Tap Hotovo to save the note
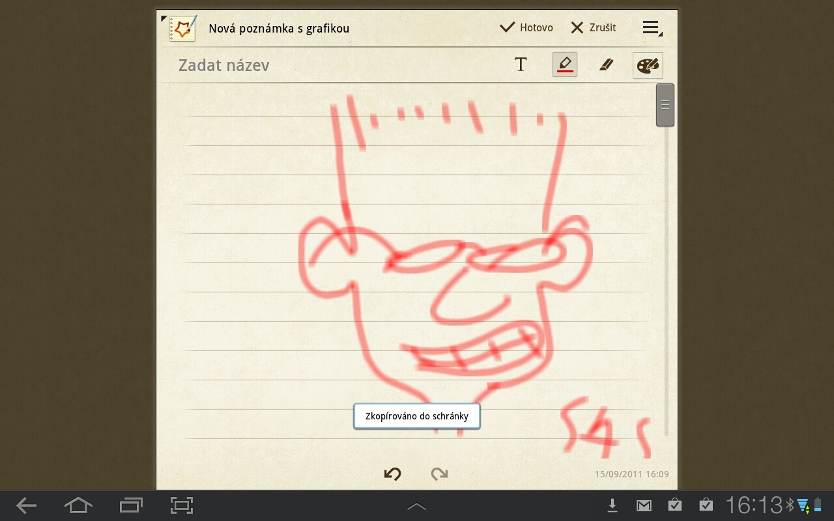 coord(526,27)
